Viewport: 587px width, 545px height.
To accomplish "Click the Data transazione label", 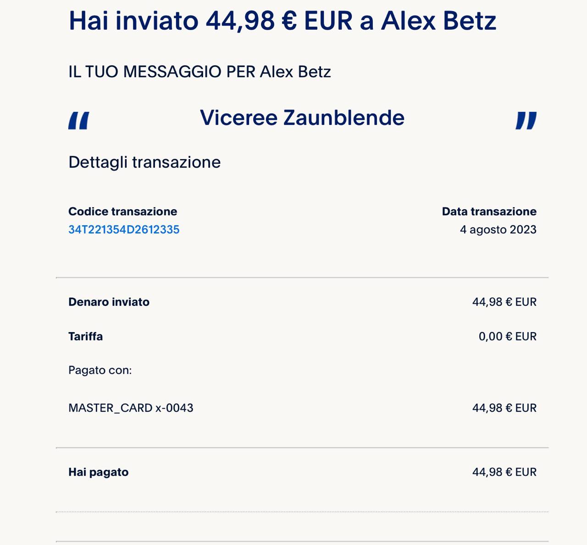I will (489, 211).
